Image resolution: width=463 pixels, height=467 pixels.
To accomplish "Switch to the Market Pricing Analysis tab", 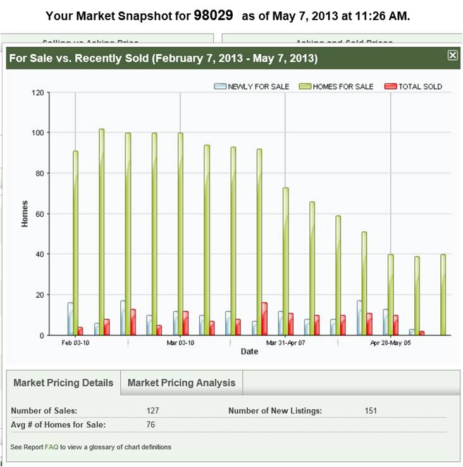I will [181, 383].
